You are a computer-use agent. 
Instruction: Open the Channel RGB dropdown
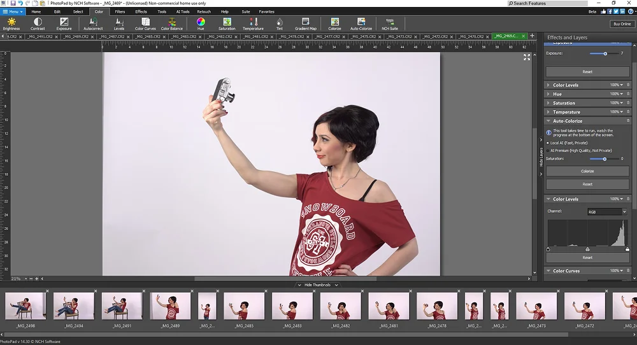(607, 211)
